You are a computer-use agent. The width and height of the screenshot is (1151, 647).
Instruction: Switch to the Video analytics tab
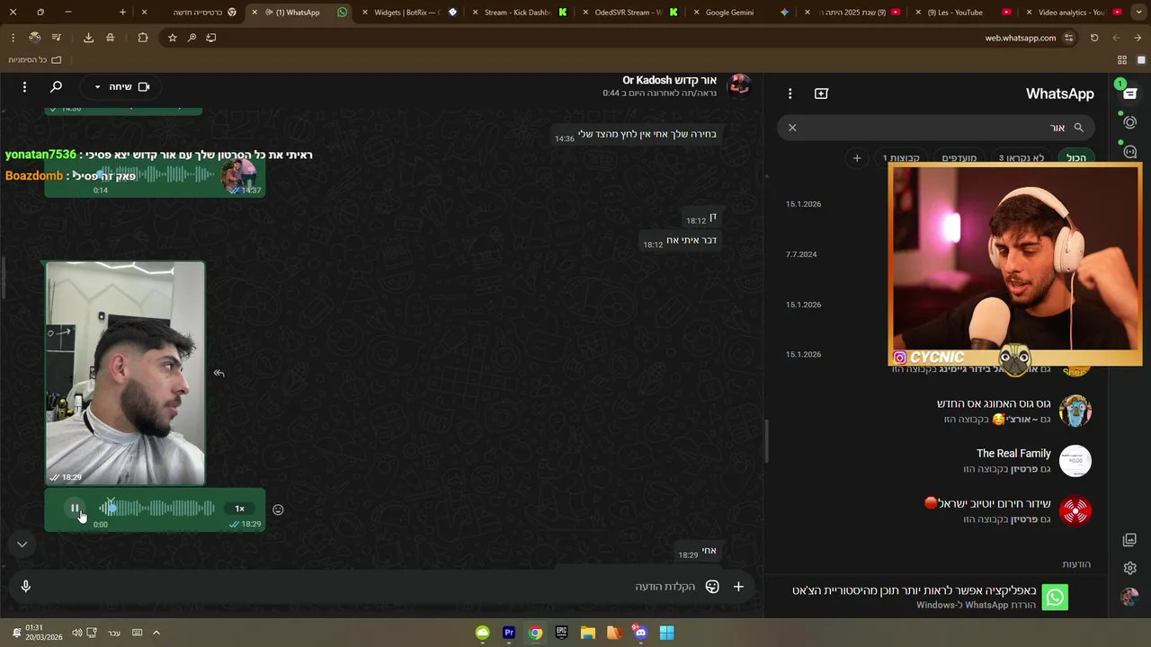1072,13
